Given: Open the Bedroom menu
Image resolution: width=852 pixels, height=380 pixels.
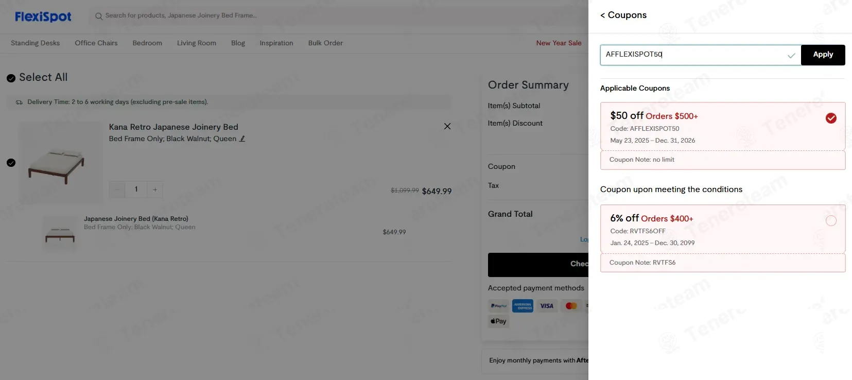Looking at the screenshot, I should tap(147, 43).
